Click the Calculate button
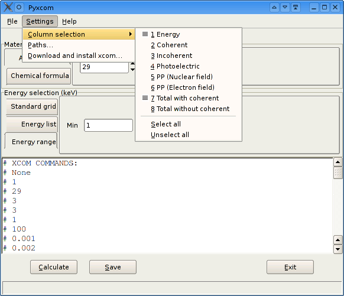 coord(54,267)
